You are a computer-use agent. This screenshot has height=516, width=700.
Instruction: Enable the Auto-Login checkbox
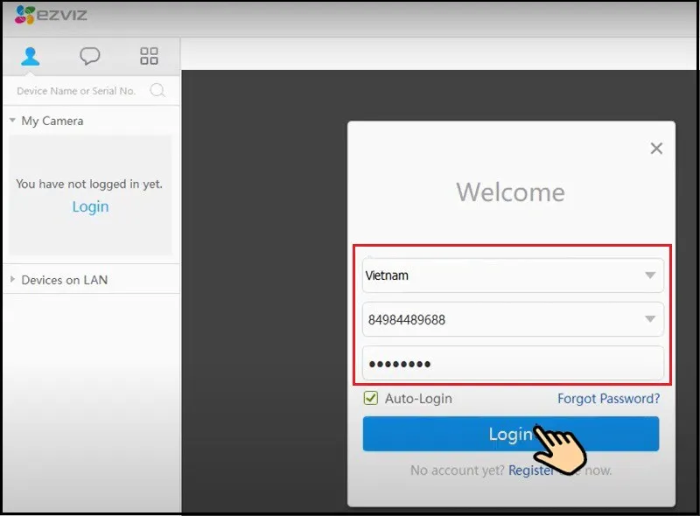(370, 398)
